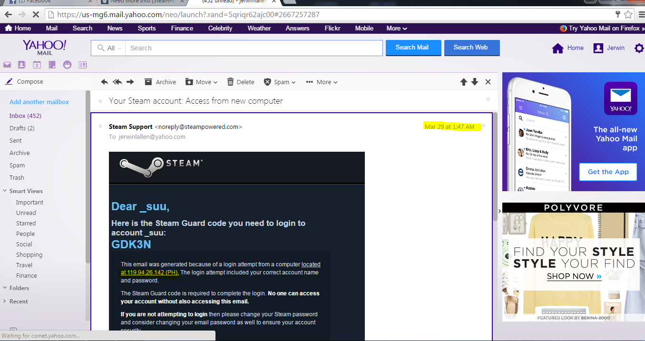This screenshot has height=341, width=645.
Task: Forward this email using the arrow icon
Action: pyautogui.click(x=130, y=82)
